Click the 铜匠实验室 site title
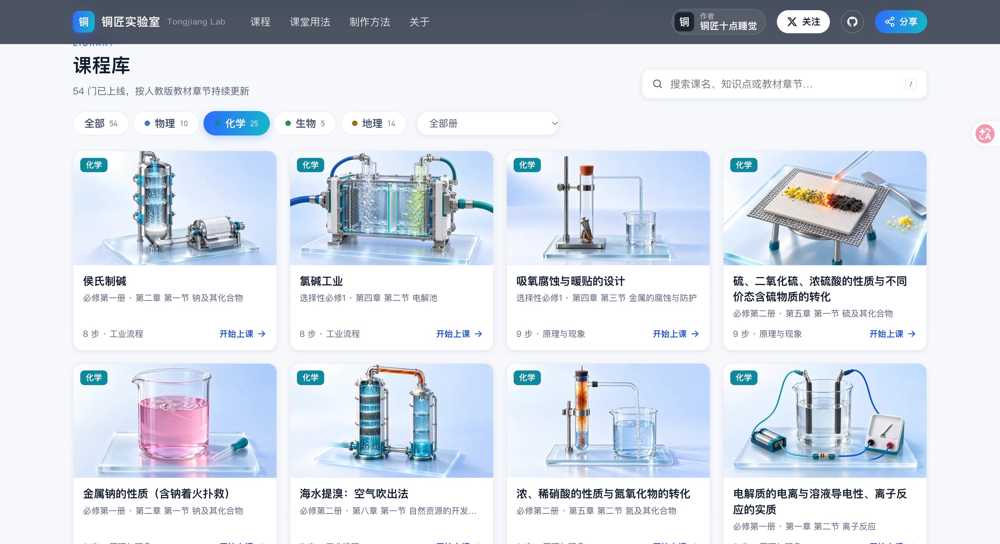This screenshot has width=1000, height=544. point(130,21)
